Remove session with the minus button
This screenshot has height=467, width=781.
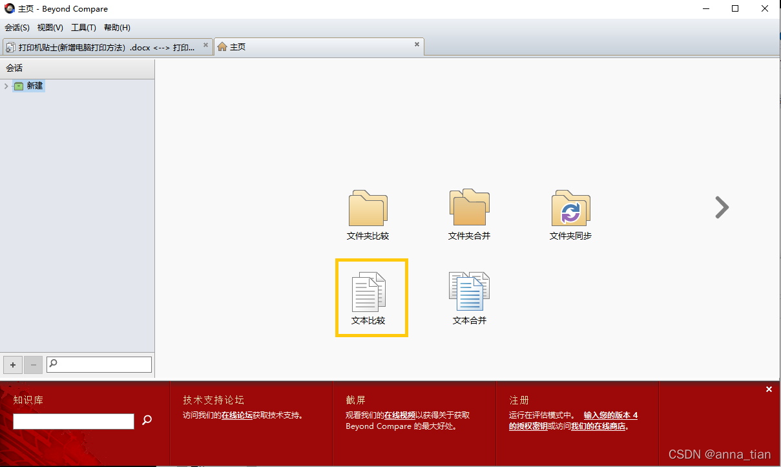pos(33,365)
